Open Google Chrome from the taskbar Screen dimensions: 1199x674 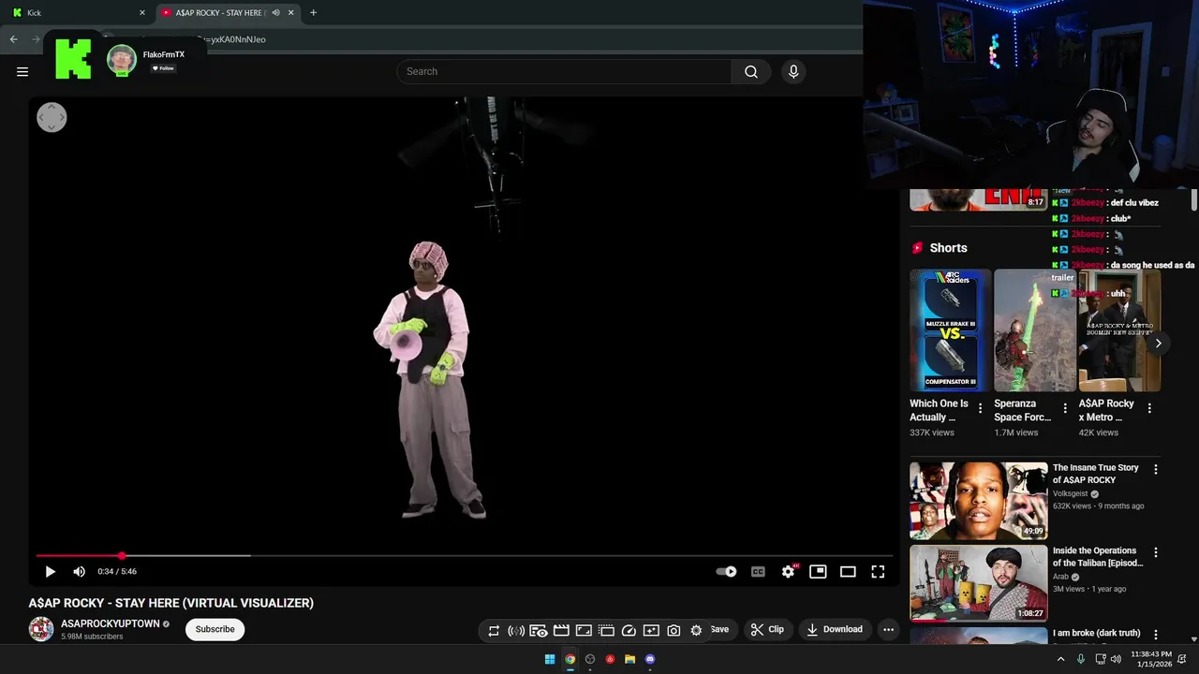point(570,659)
